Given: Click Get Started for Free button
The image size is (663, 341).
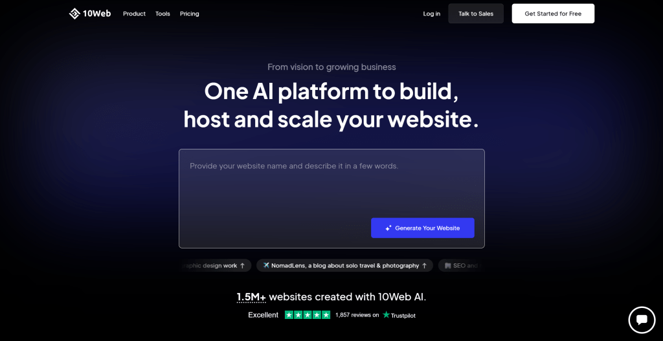Looking at the screenshot, I should coord(553,14).
